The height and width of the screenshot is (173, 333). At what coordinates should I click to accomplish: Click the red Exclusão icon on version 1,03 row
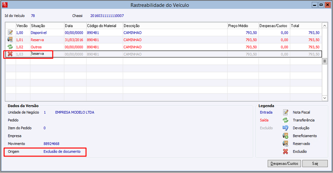point(10,54)
